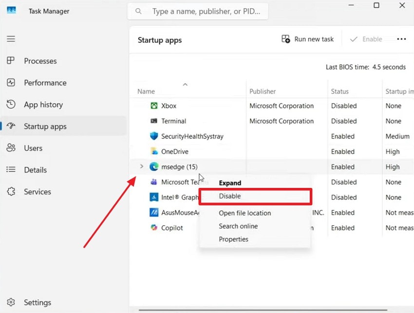Click the OneDrive icon in list
This screenshot has width=414, height=313.
(154, 151)
